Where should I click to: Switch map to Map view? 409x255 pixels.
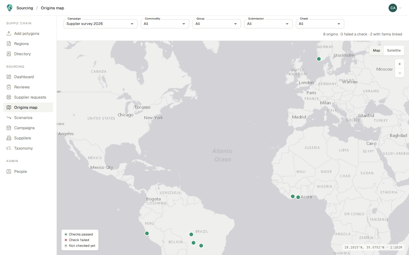pyautogui.click(x=376, y=50)
